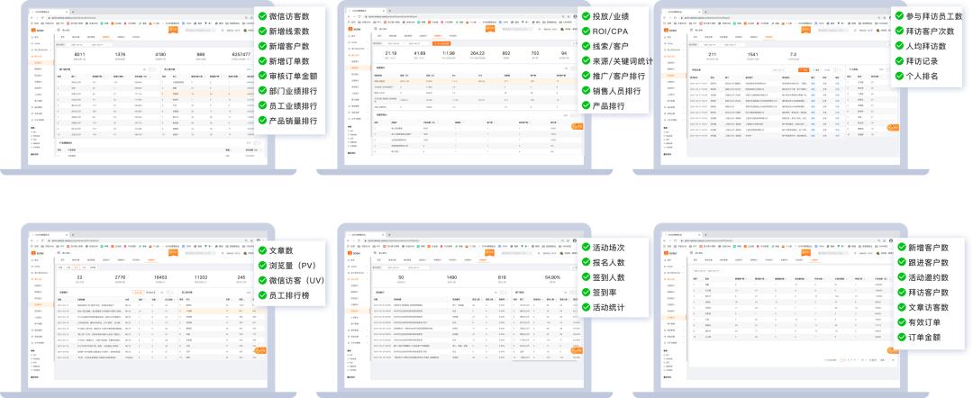Click the 16463 statistic in article dashboard
The width and height of the screenshot is (973, 398).
pos(160,278)
